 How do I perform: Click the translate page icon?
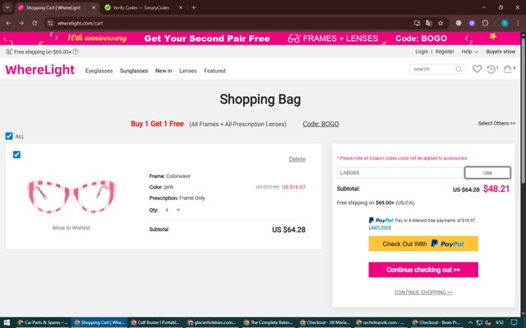tap(429, 23)
